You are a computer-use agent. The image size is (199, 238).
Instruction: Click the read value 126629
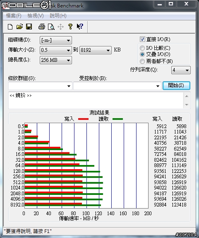[179, 177]
